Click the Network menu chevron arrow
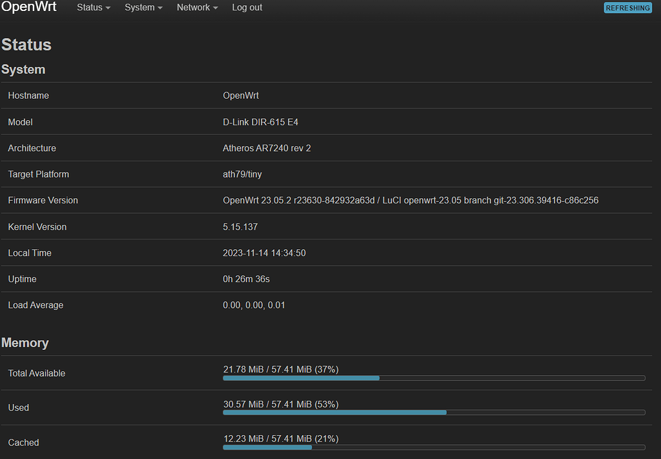Screen dimensions: 661x459 214,8
